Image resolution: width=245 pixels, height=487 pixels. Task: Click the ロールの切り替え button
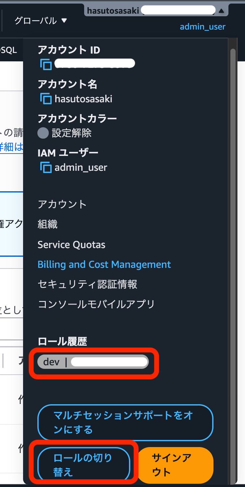(x=84, y=465)
